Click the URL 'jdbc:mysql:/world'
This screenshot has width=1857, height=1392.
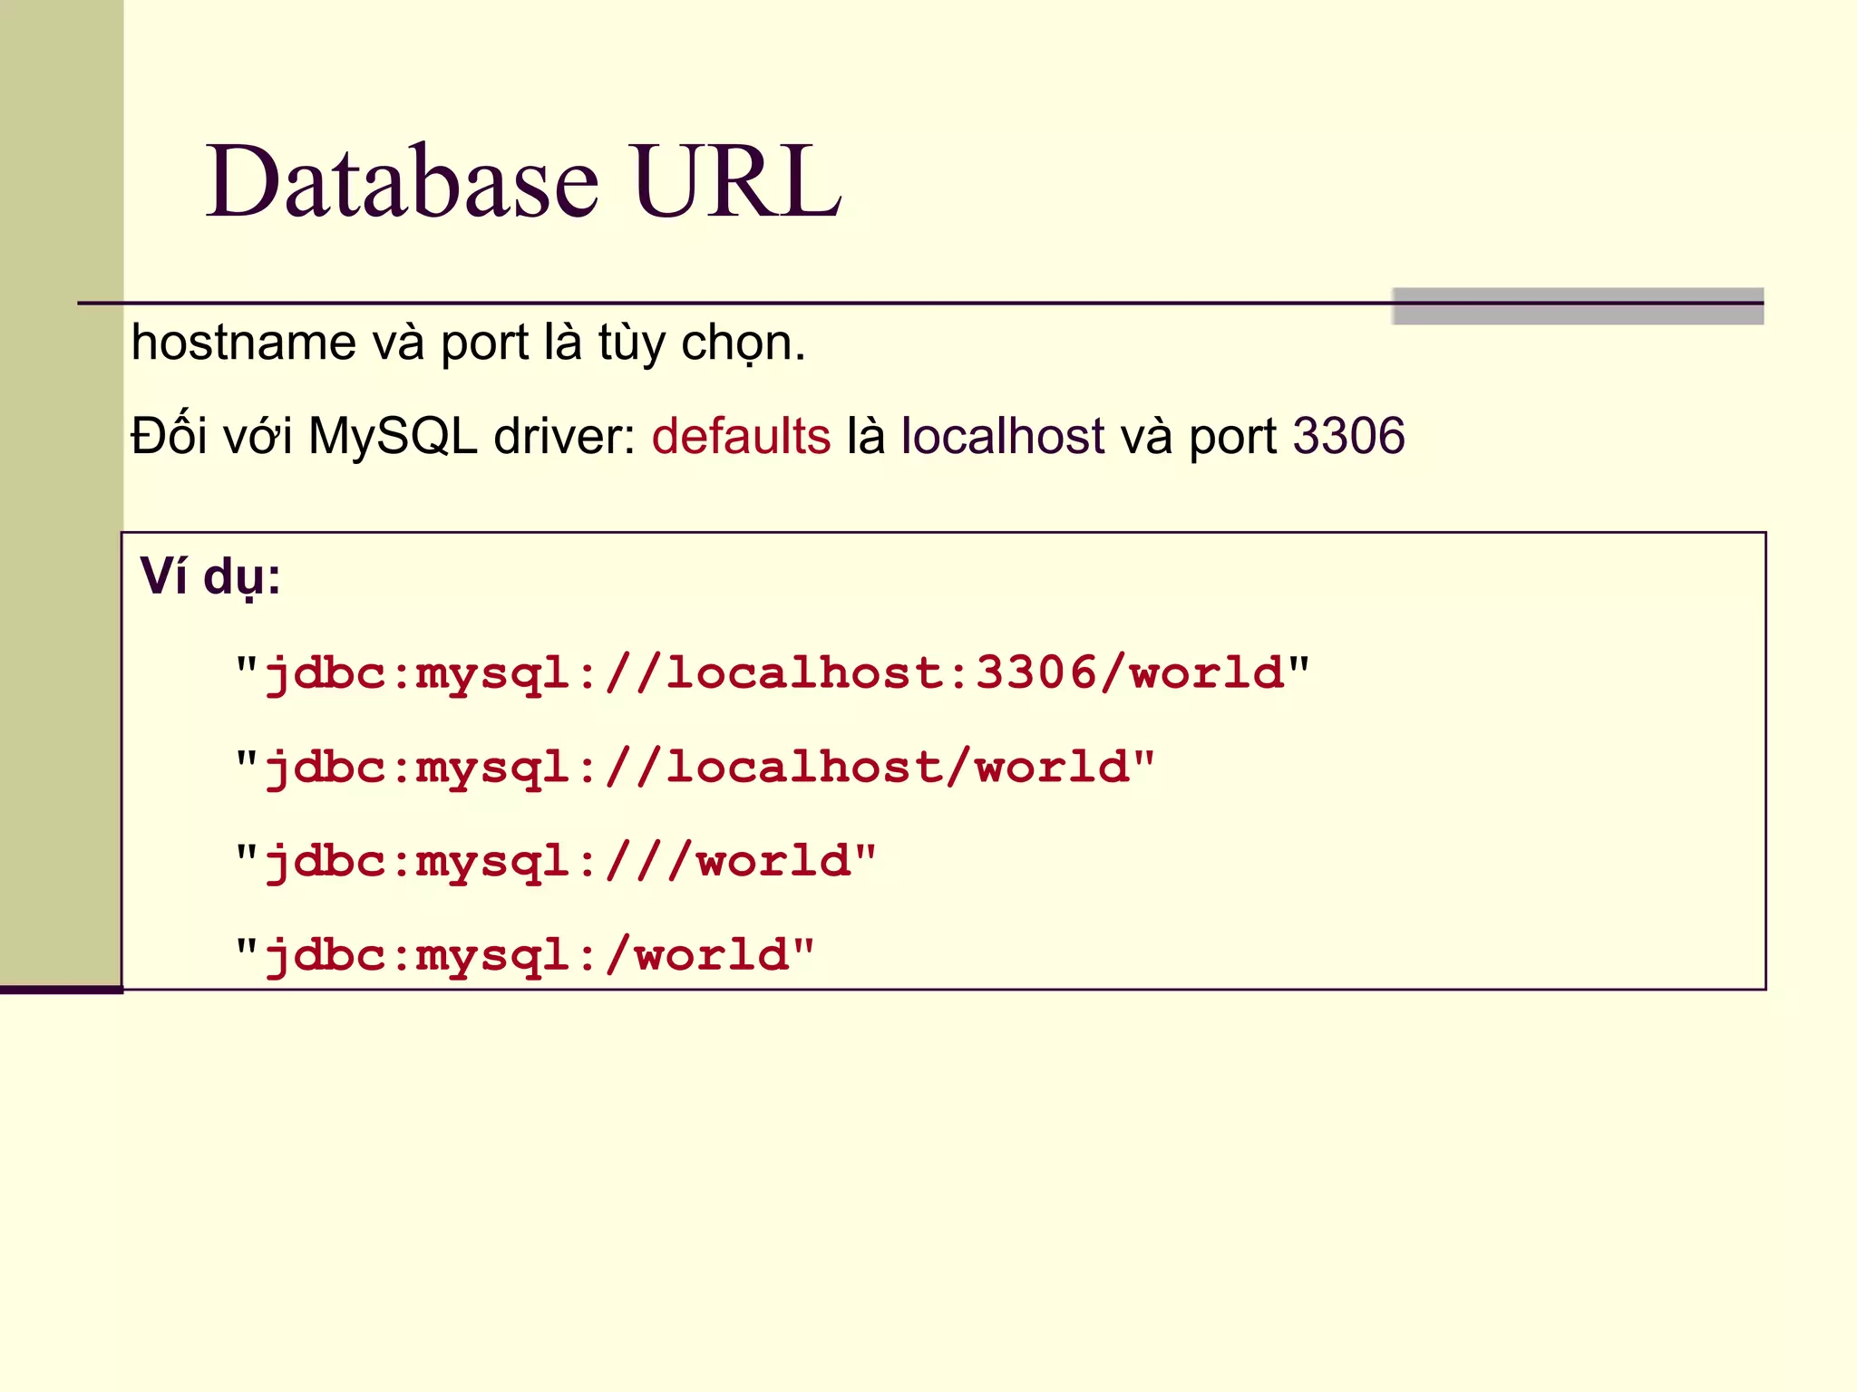pos(525,957)
